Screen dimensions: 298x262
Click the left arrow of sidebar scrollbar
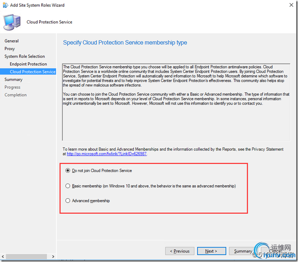[x=3, y=256]
